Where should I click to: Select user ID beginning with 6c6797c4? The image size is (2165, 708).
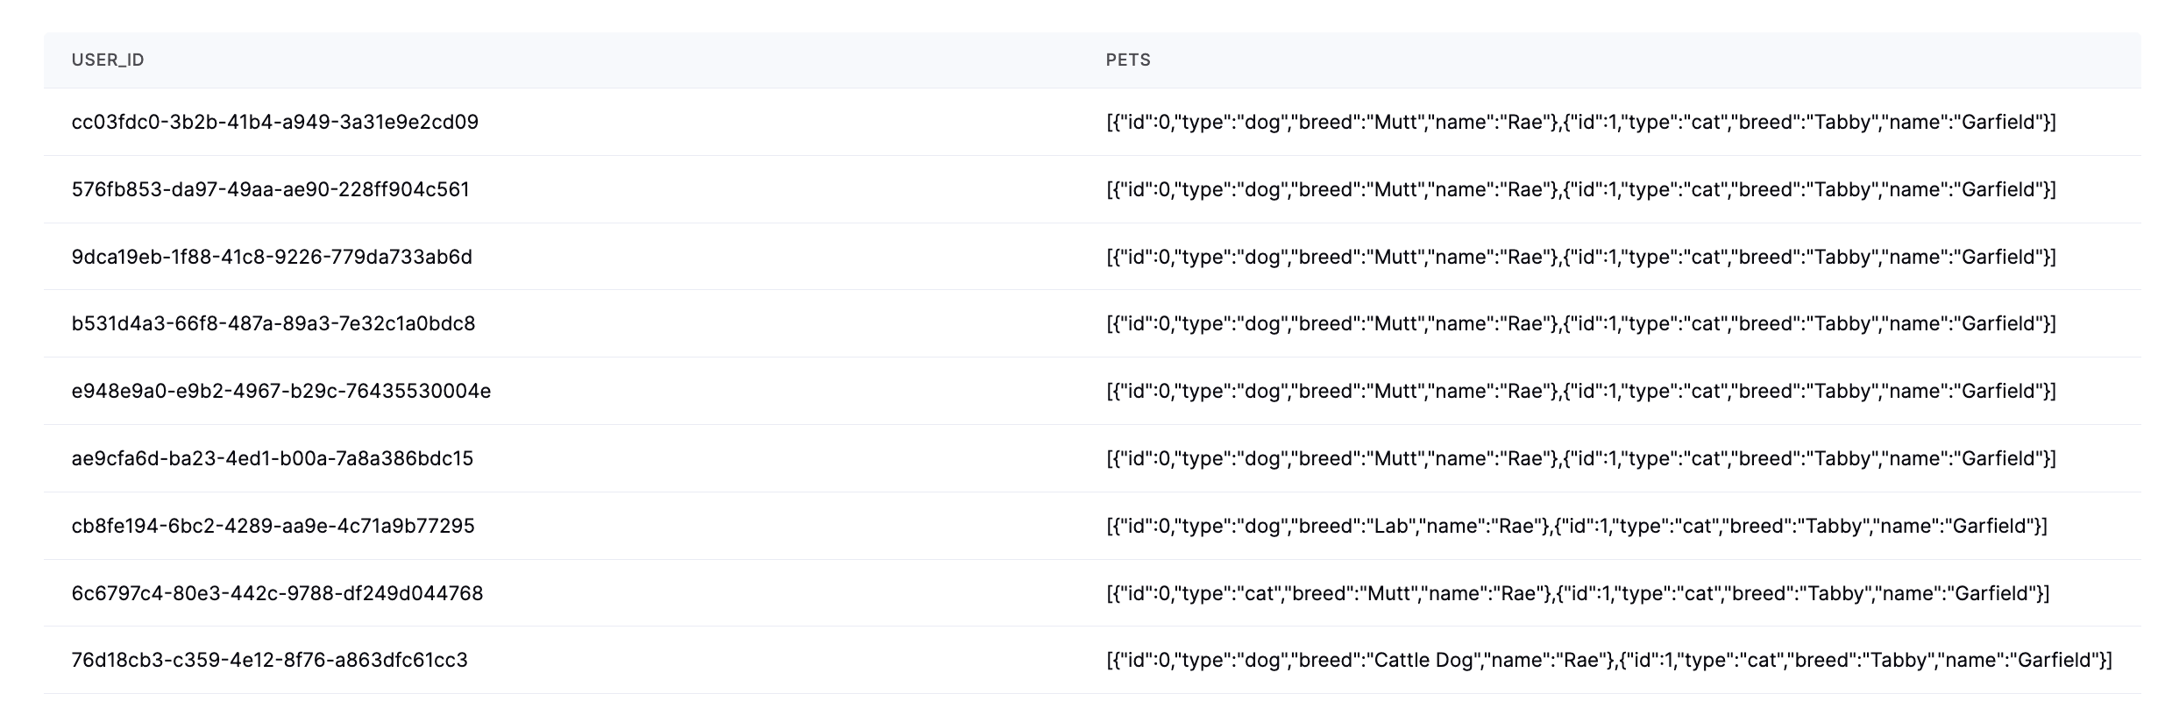click(x=277, y=593)
